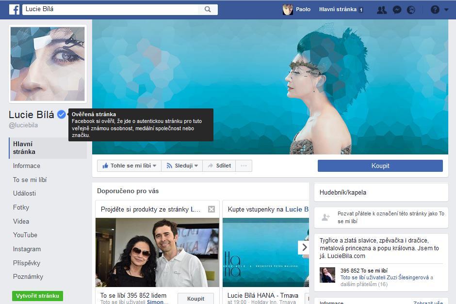Open the YouTube sidebar tab

[x=25, y=235]
